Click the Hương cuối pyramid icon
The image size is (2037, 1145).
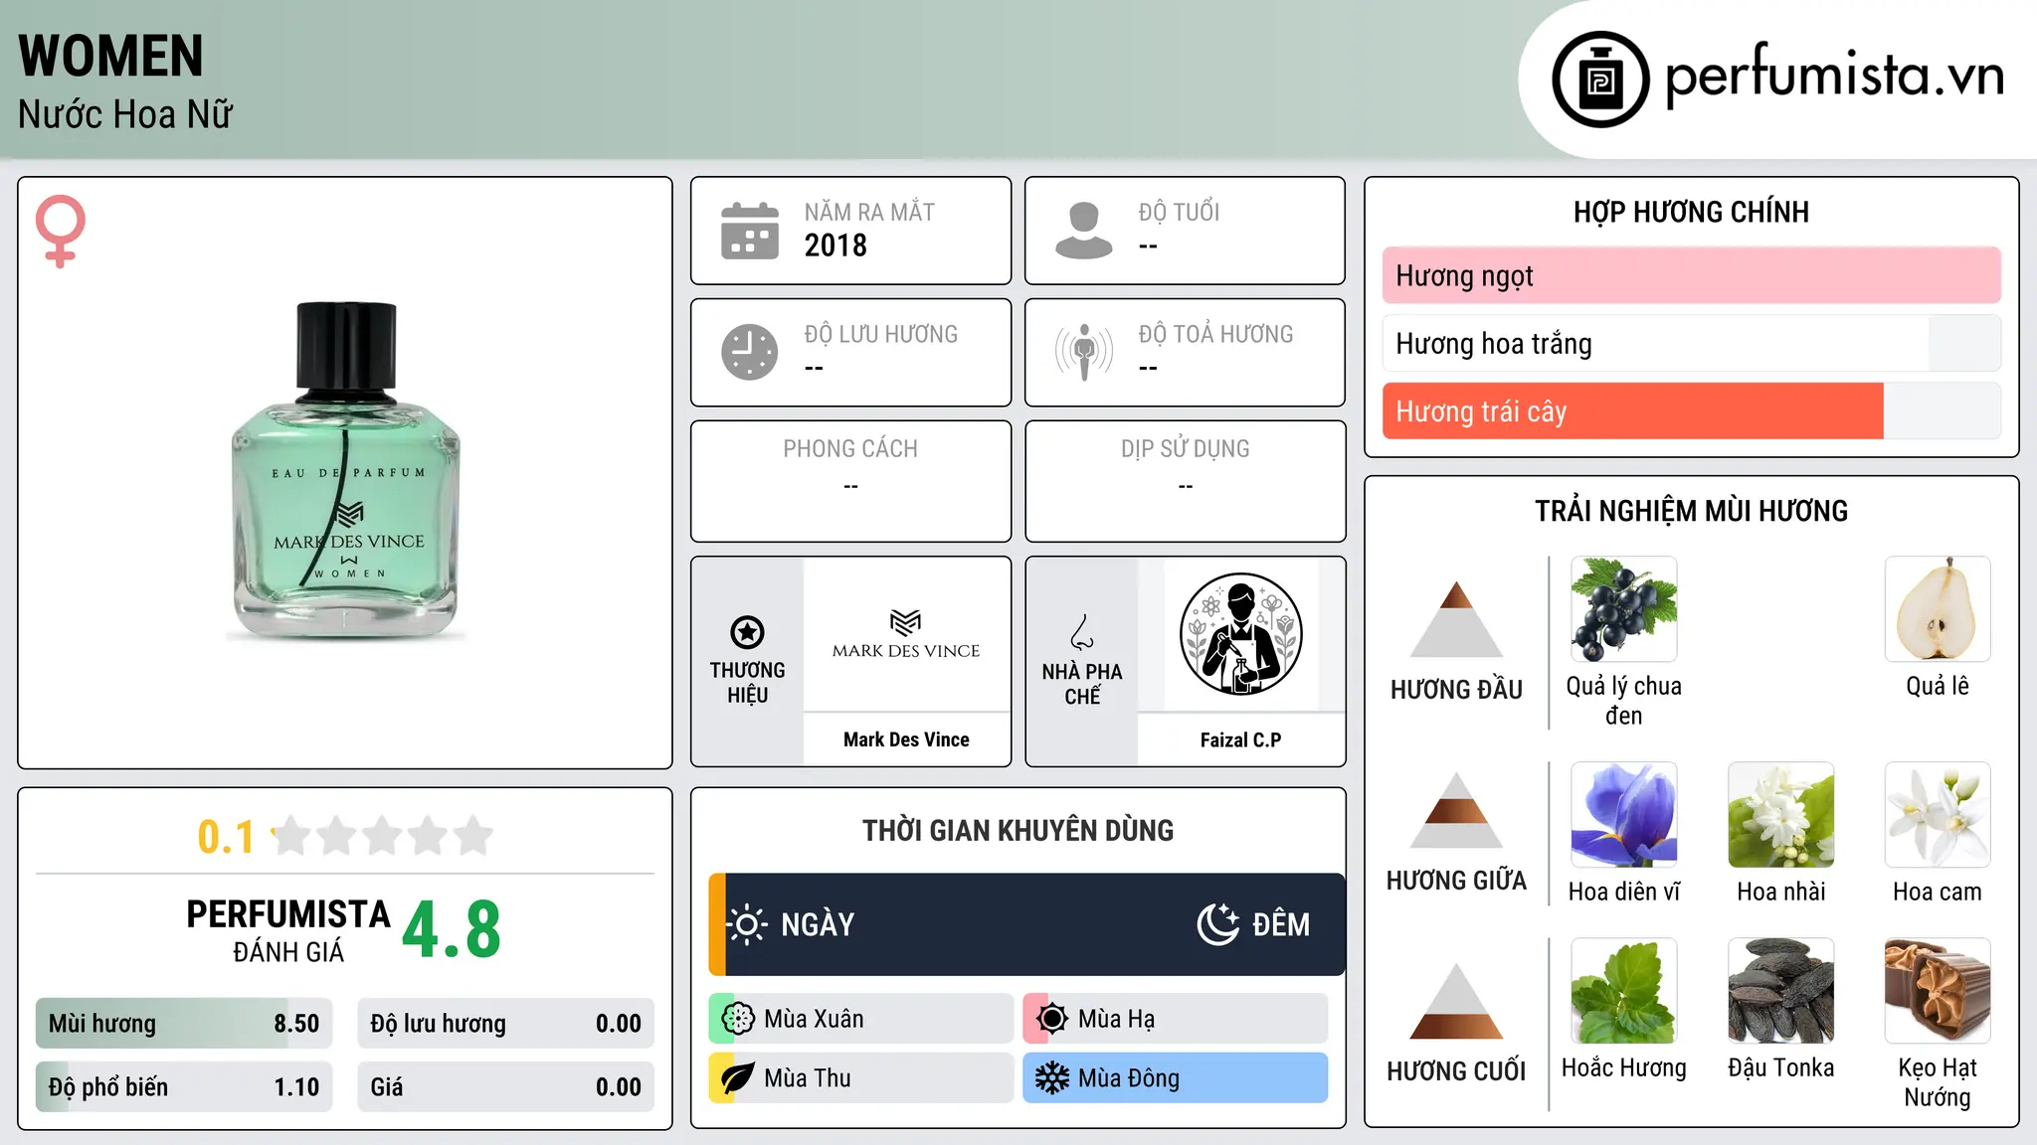coord(1456,1001)
